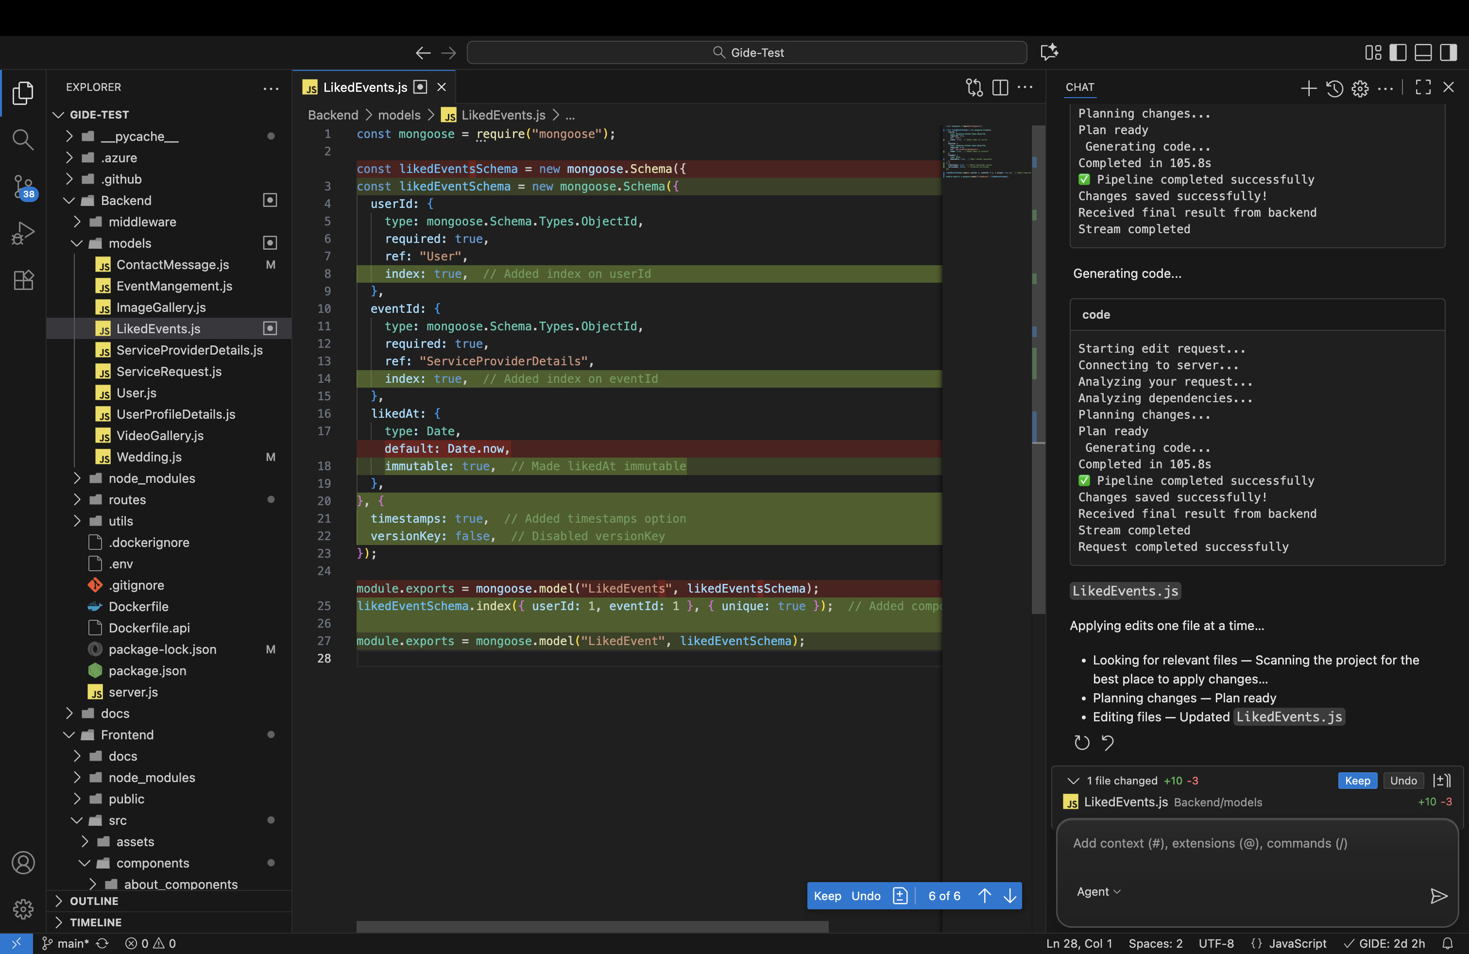The image size is (1469, 954).
Task: Expand the OUTLINE section
Action: [x=93, y=901]
